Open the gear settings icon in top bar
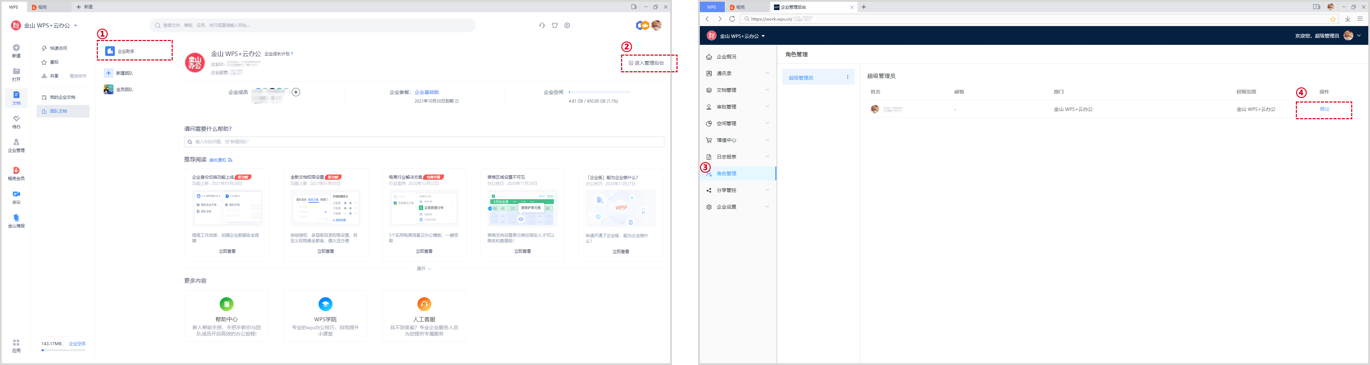Viewport: 1370px width, 365px height. coord(567,25)
